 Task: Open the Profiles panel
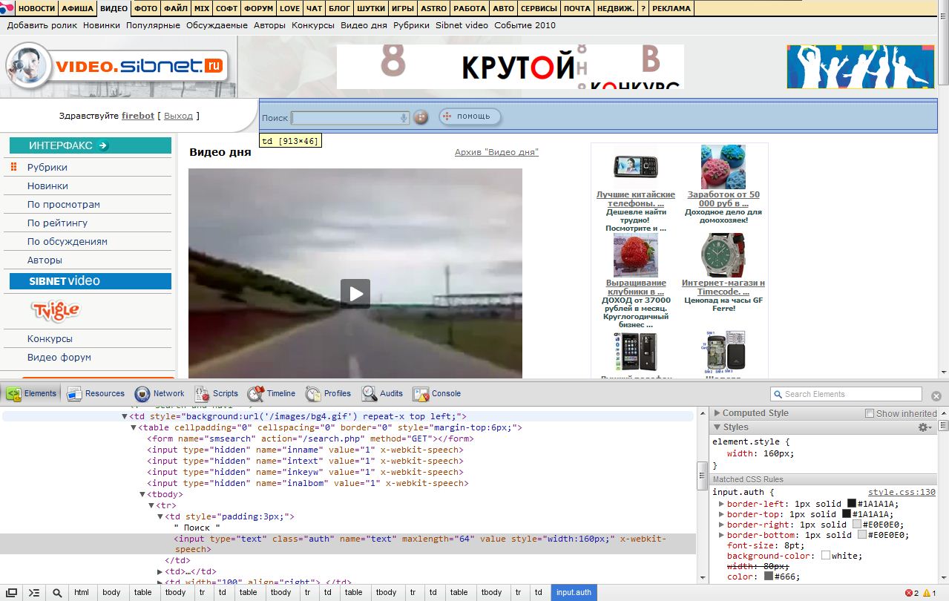[328, 394]
